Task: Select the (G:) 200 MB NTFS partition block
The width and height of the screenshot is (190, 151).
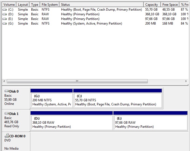Action: click(52, 98)
